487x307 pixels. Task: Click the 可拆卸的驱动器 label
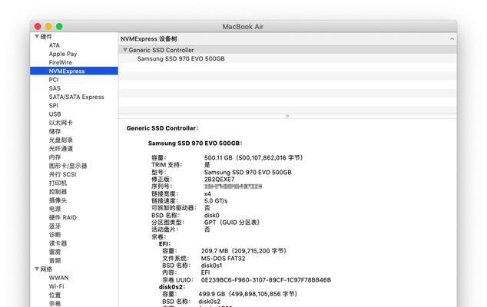174,208
